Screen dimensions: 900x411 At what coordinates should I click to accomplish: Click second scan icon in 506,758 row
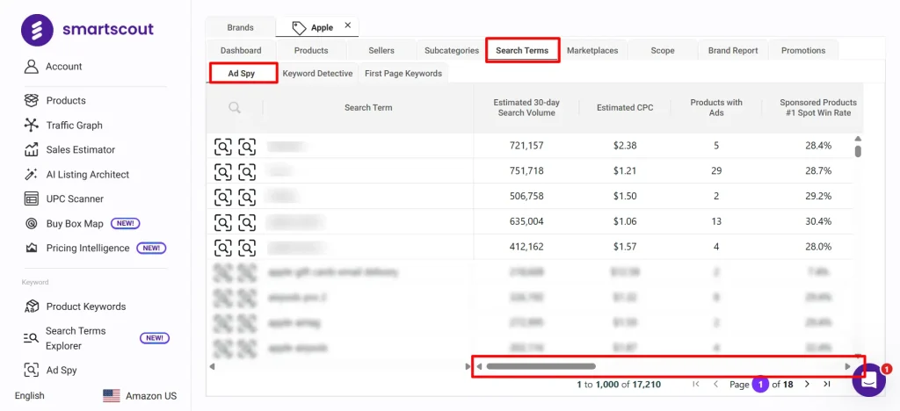(x=247, y=196)
